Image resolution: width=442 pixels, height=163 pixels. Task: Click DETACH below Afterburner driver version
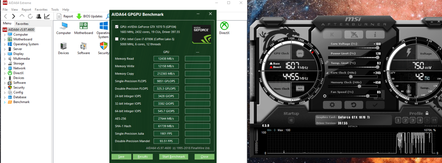[353, 126]
